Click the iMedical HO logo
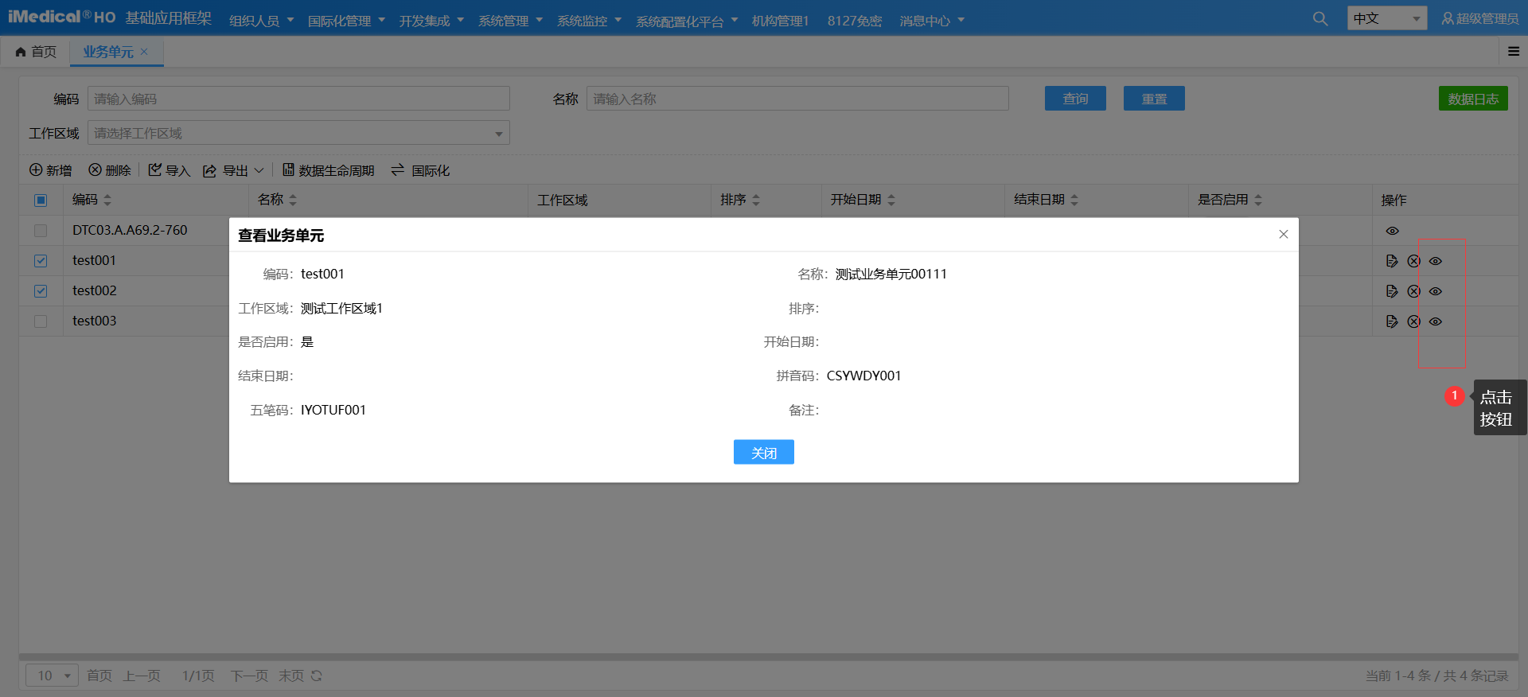 [x=61, y=17]
